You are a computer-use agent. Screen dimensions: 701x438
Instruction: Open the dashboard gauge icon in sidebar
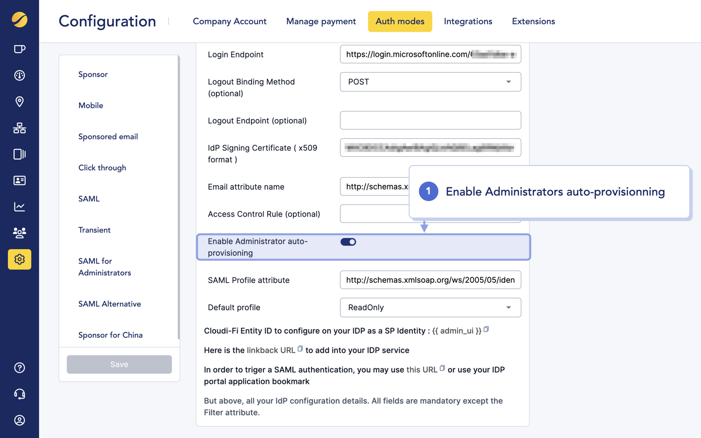click(19, 75)
